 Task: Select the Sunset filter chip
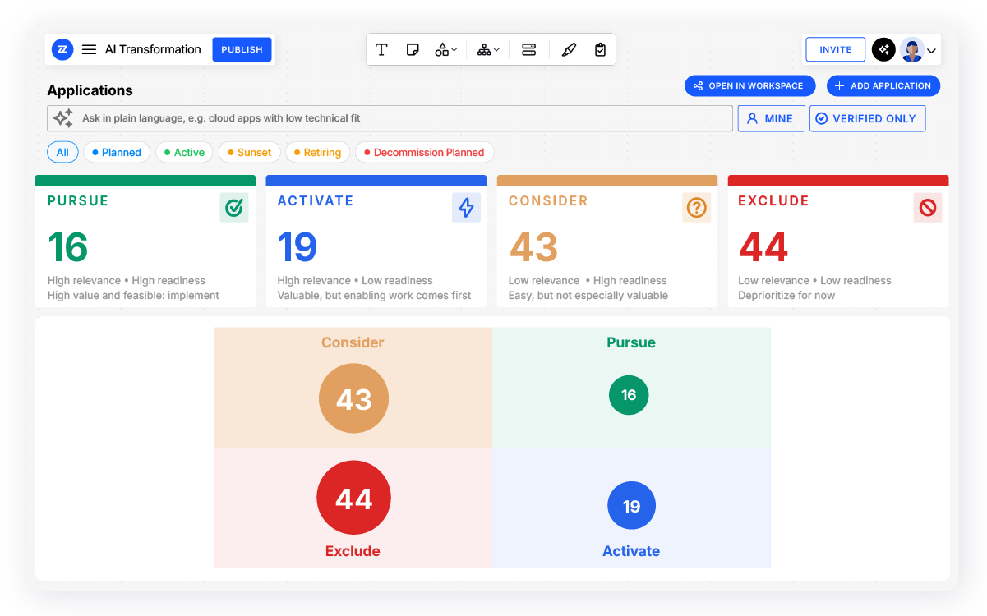point(249,152)
